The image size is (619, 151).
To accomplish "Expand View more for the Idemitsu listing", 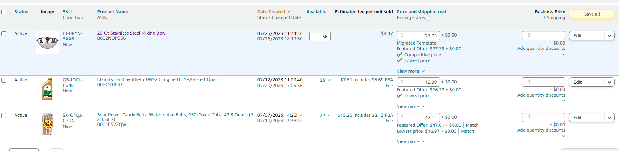I will click(x=411, y=106).
